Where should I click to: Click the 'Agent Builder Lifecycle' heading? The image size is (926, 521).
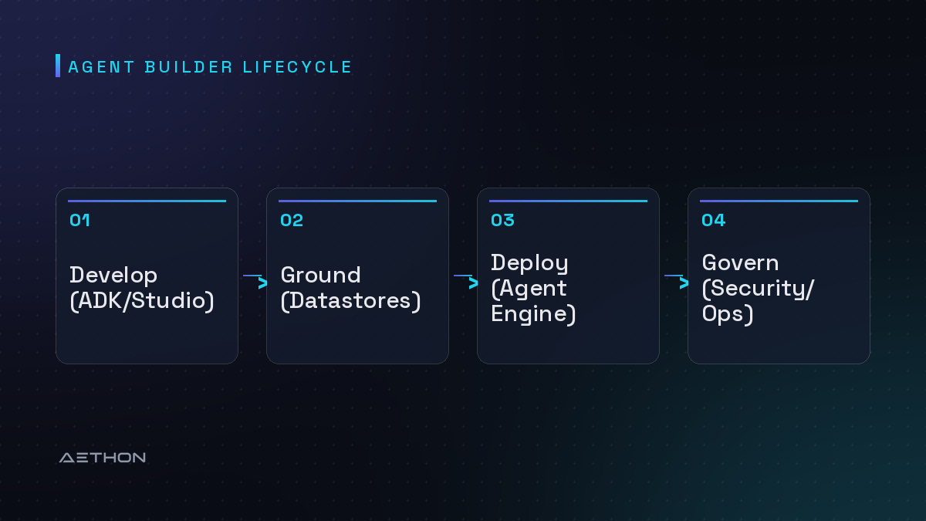[210, 67]
